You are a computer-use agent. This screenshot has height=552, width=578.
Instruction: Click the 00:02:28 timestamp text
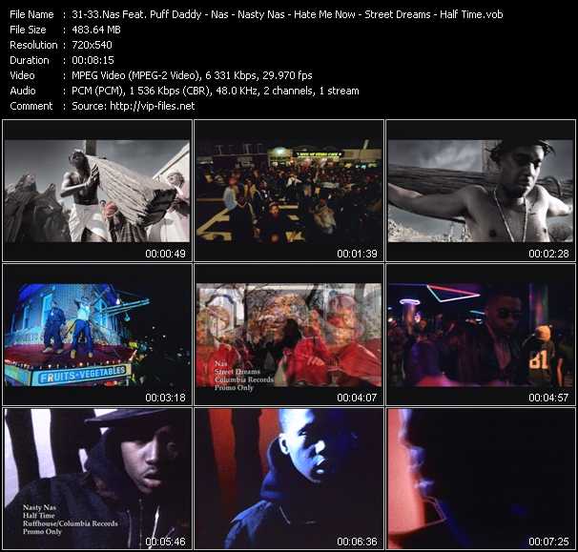548,254
